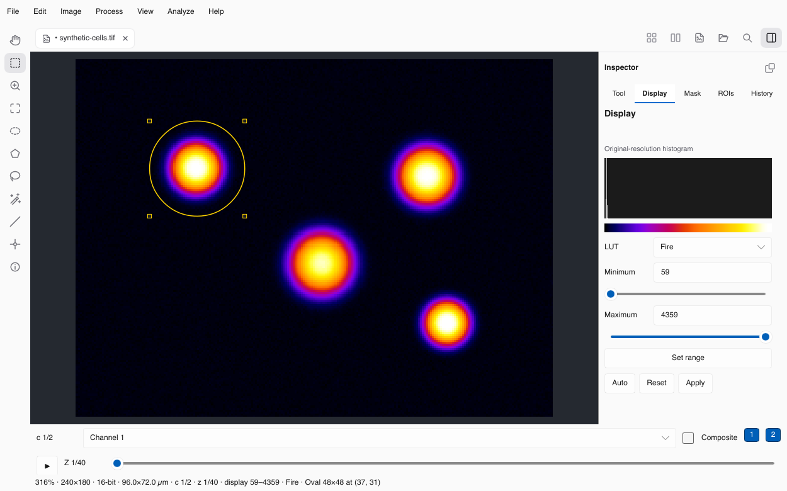Select the Hand pan tool

15,40
